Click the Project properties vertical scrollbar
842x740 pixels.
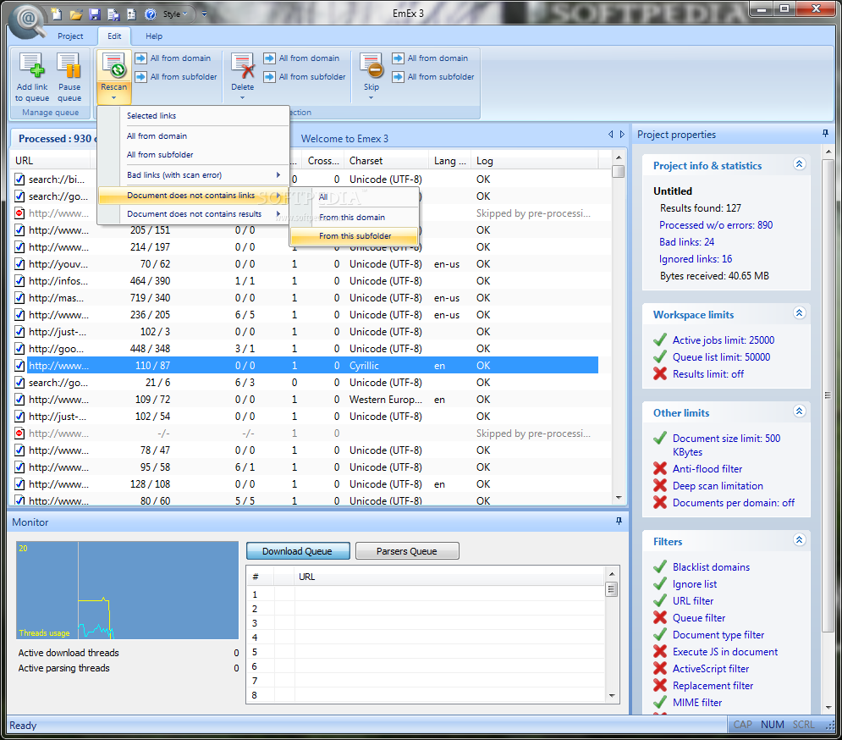tap(828, 395)
